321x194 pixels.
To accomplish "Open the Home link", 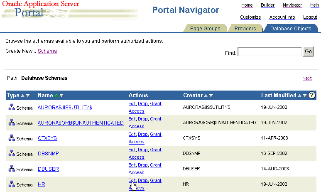I will (x=247, y=5).
